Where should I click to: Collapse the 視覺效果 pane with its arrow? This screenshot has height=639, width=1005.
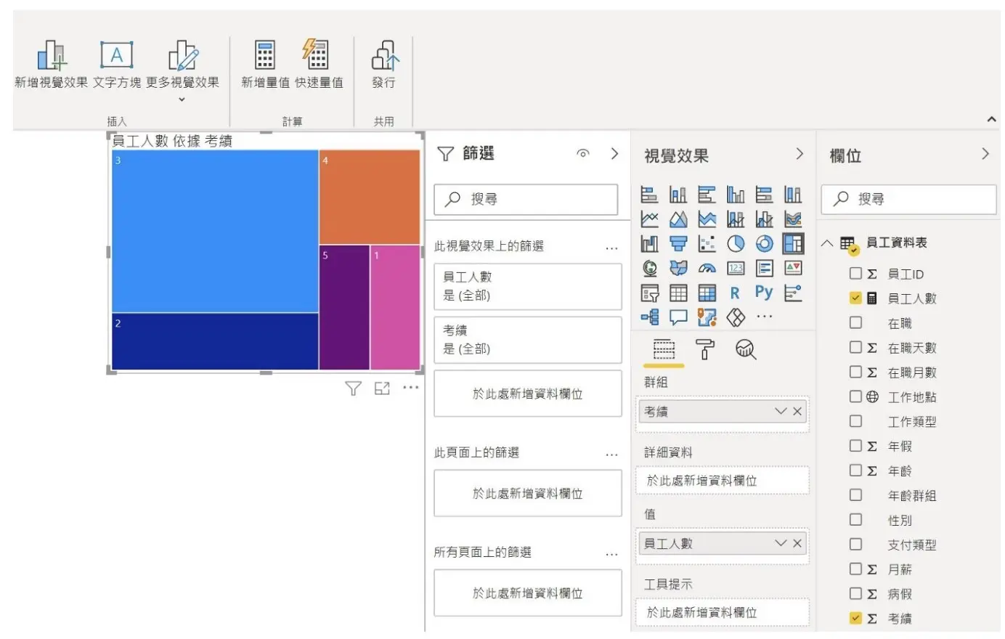tap(799, 154)
